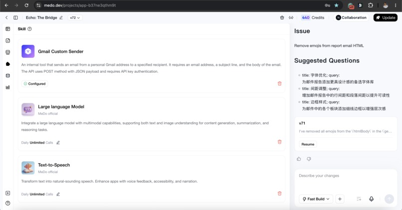
Task: Click the Text-to-Speech skill icon
Action: (28, 168)
